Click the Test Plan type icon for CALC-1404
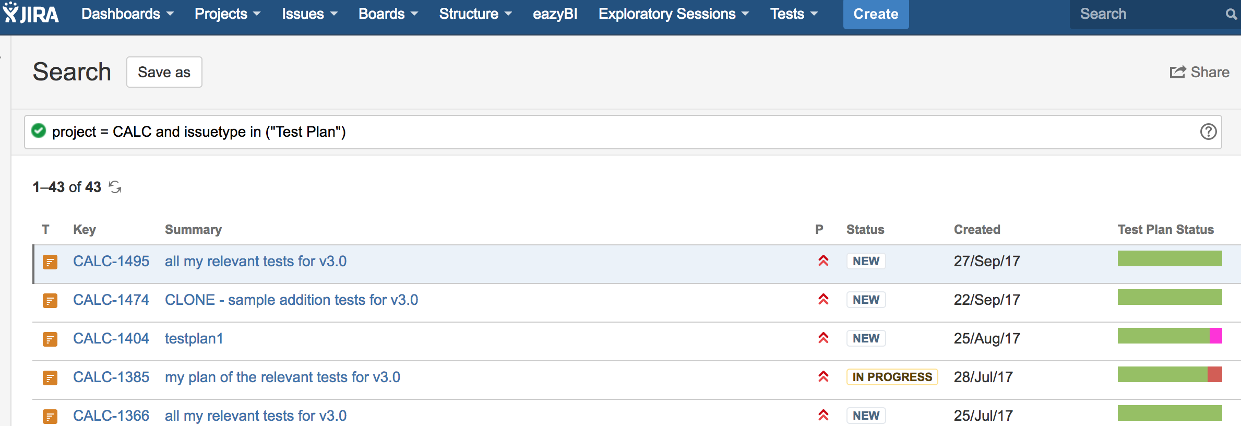The image size is (1241, 426). 50,339
